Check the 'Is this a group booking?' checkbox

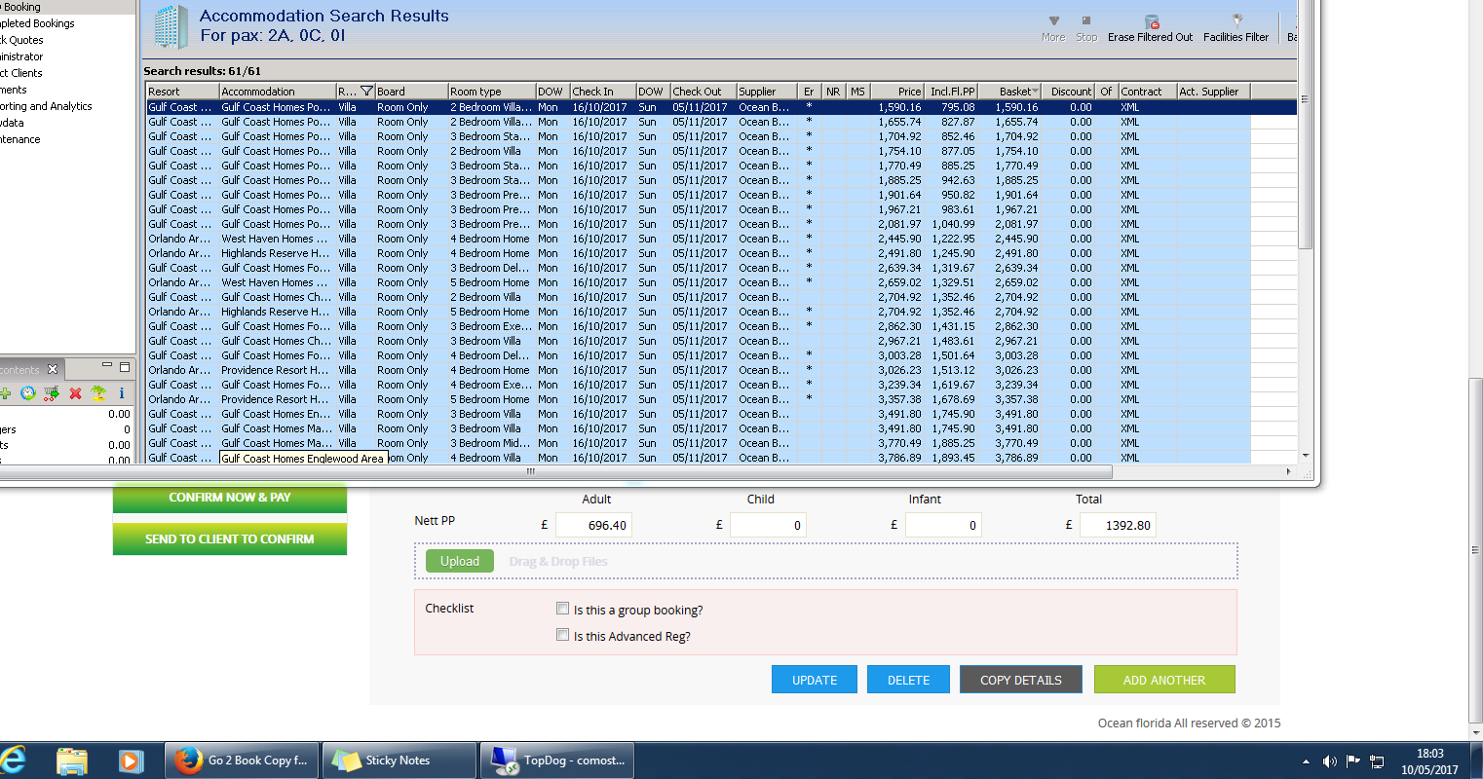(x=562, y=609)
